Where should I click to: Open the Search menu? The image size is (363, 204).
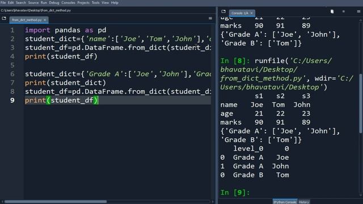[x=21, y=3]
